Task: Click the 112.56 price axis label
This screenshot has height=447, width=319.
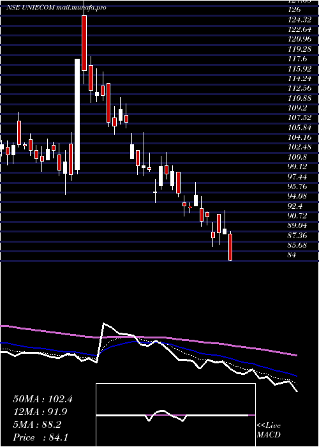Action: tap(299, 88)
